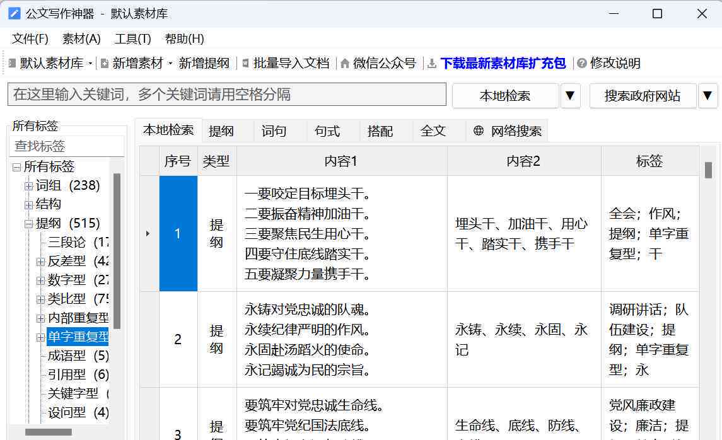Click the 内容2 column header
This screenshot has width=722, height=440.
pos(524,161)
